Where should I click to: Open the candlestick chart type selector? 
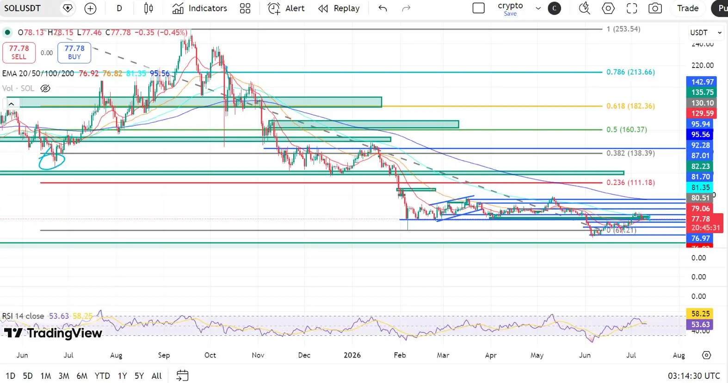pos(148,8)
